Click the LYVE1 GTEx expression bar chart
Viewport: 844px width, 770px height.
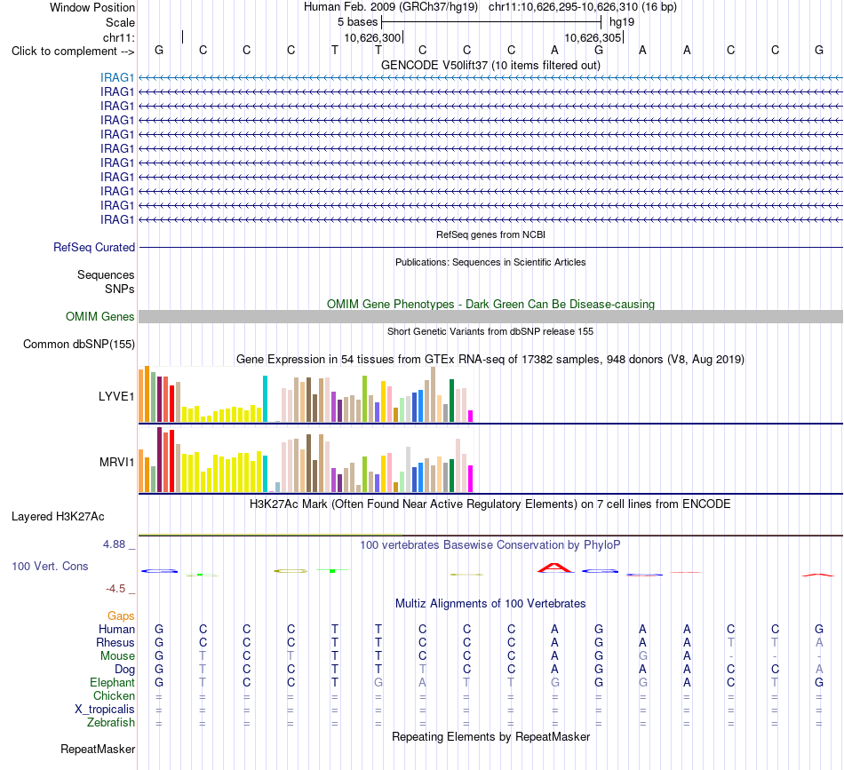306,394
